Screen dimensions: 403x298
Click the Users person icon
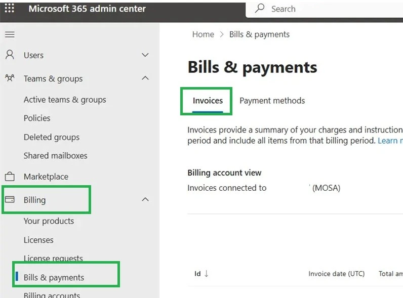pyautogui.click(x=10, y=55)
